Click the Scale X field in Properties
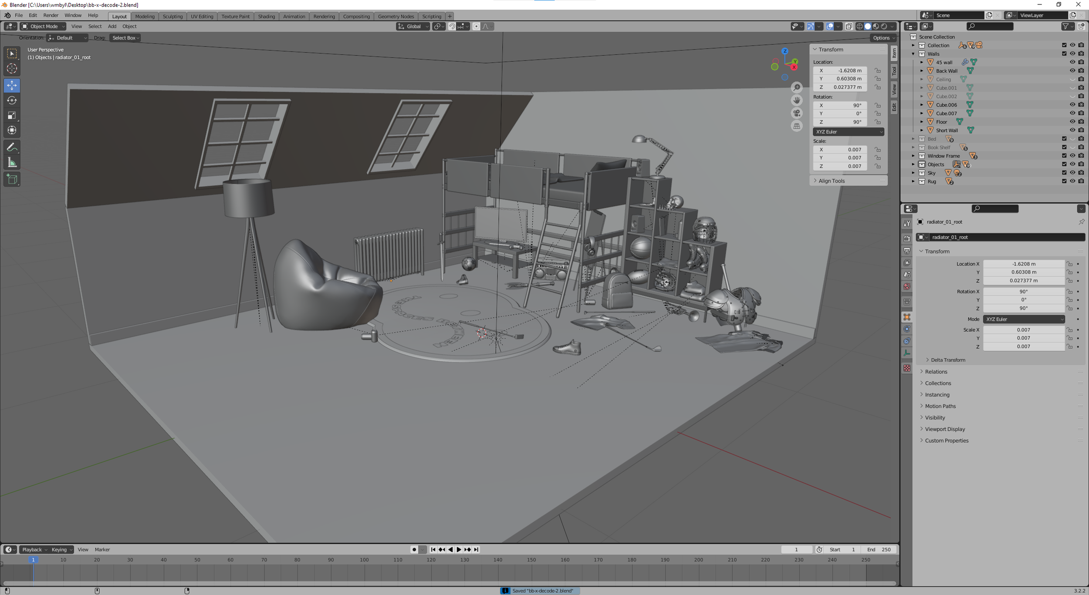This screenshot has height=595, width=1089. [1023, 329]
